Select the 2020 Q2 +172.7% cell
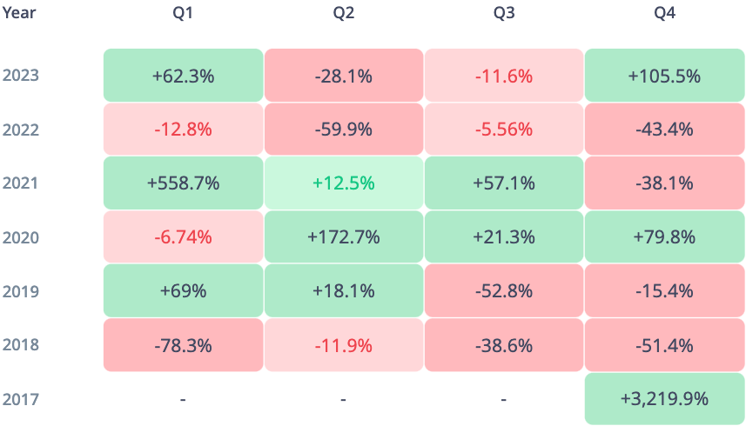This screenshot has height=426, width=746. click(344, 237)
